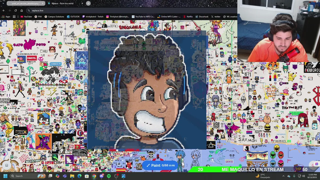Open the blue app icon right of OBS in the taskbar

pos(123,176)
